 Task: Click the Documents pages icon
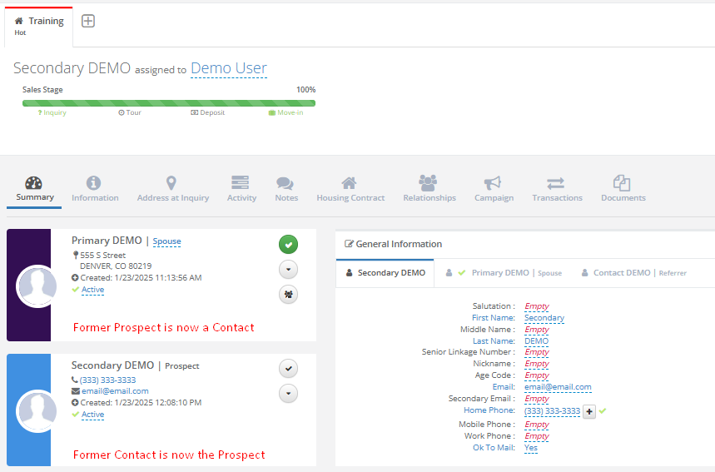622,182
